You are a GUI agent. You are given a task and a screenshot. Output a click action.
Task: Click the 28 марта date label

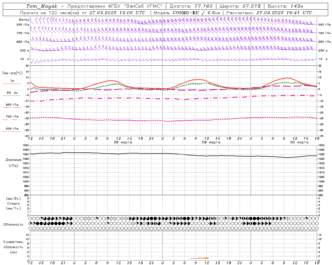[123, 142]
